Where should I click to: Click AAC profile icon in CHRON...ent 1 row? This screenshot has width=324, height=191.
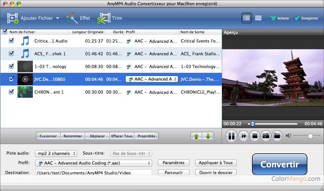(129, 92)
